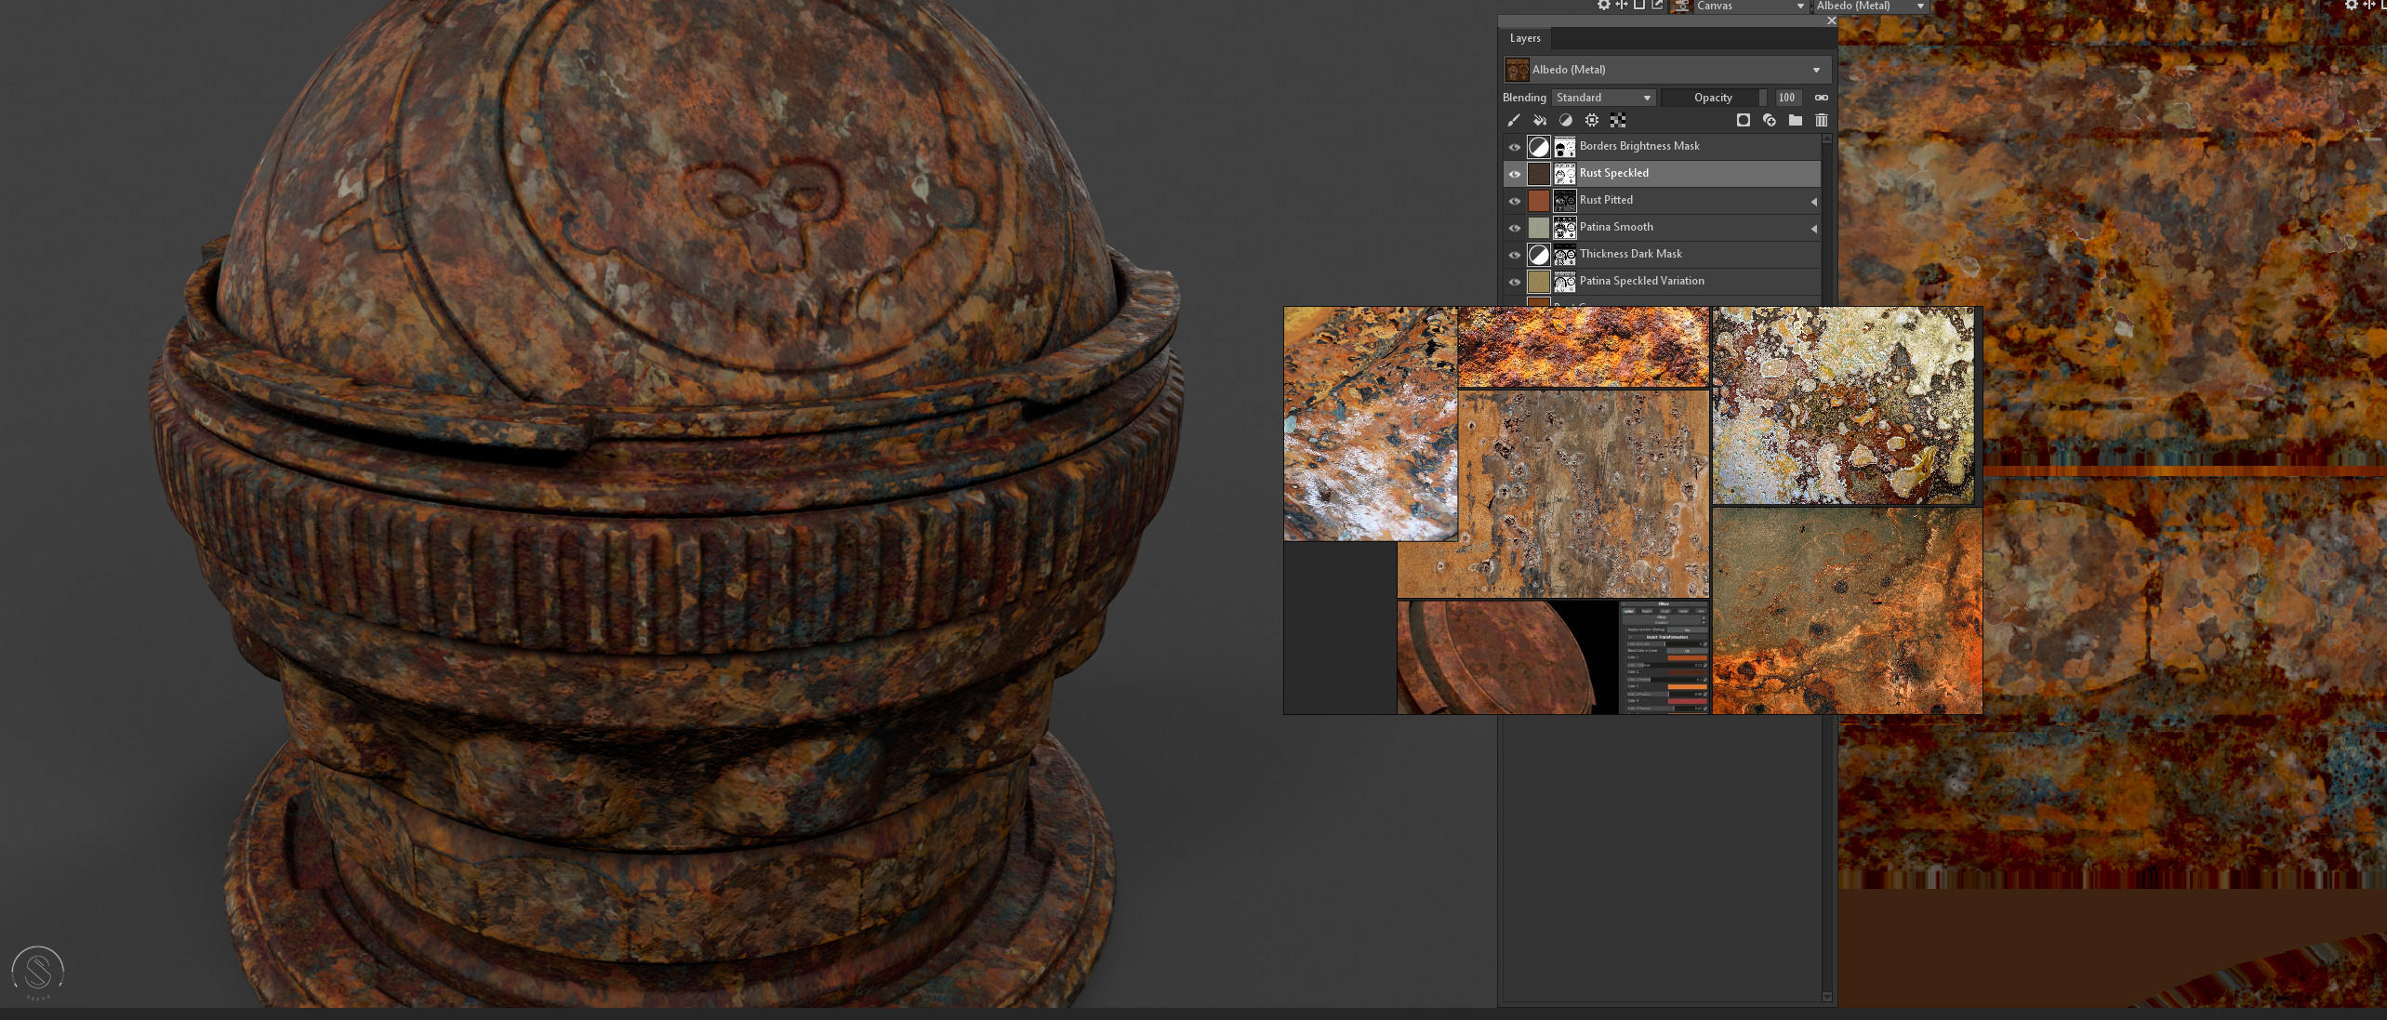Screen dimensions: 2387x1020
Task: Add a fill layer with the bucket icon
Action: [1540, 120]
